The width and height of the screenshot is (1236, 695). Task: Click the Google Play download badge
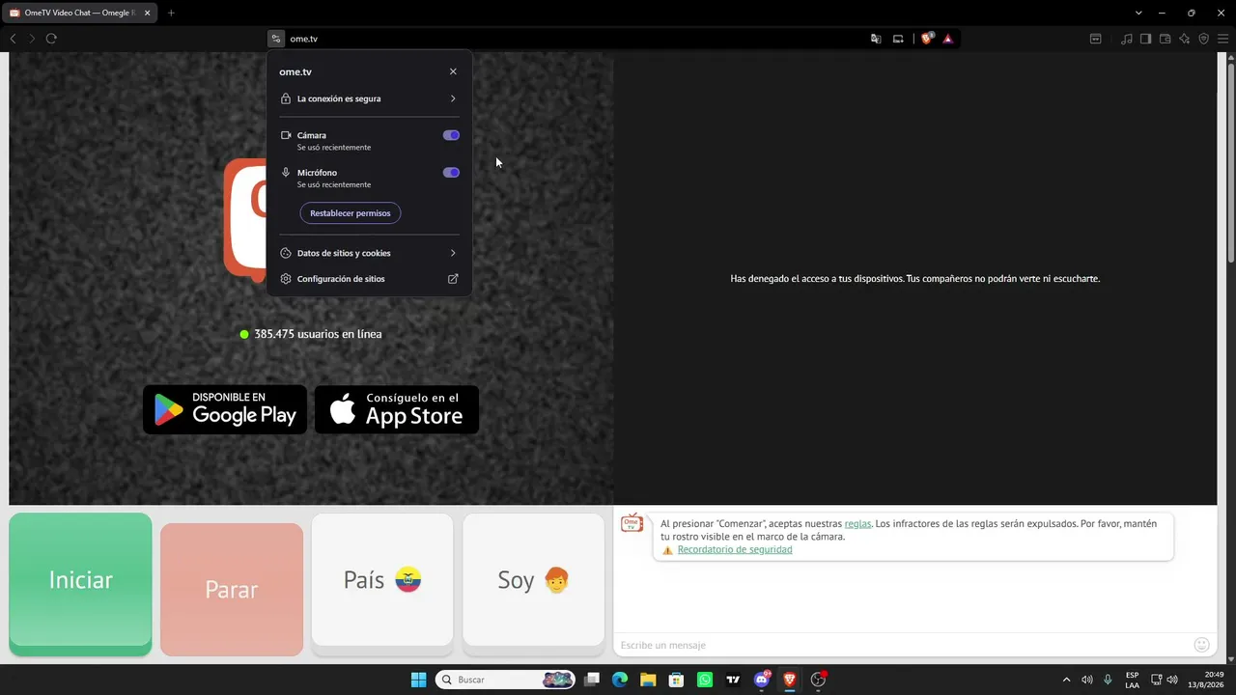225,409
